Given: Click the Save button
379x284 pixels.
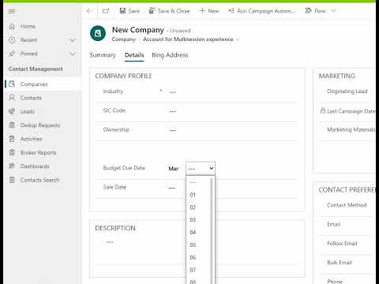Looking at the screenshot, I should click(x=129, y=11).
